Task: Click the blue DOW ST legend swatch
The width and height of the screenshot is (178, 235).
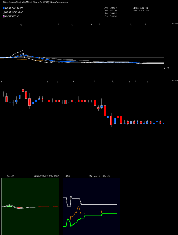Action: (4, 8)
